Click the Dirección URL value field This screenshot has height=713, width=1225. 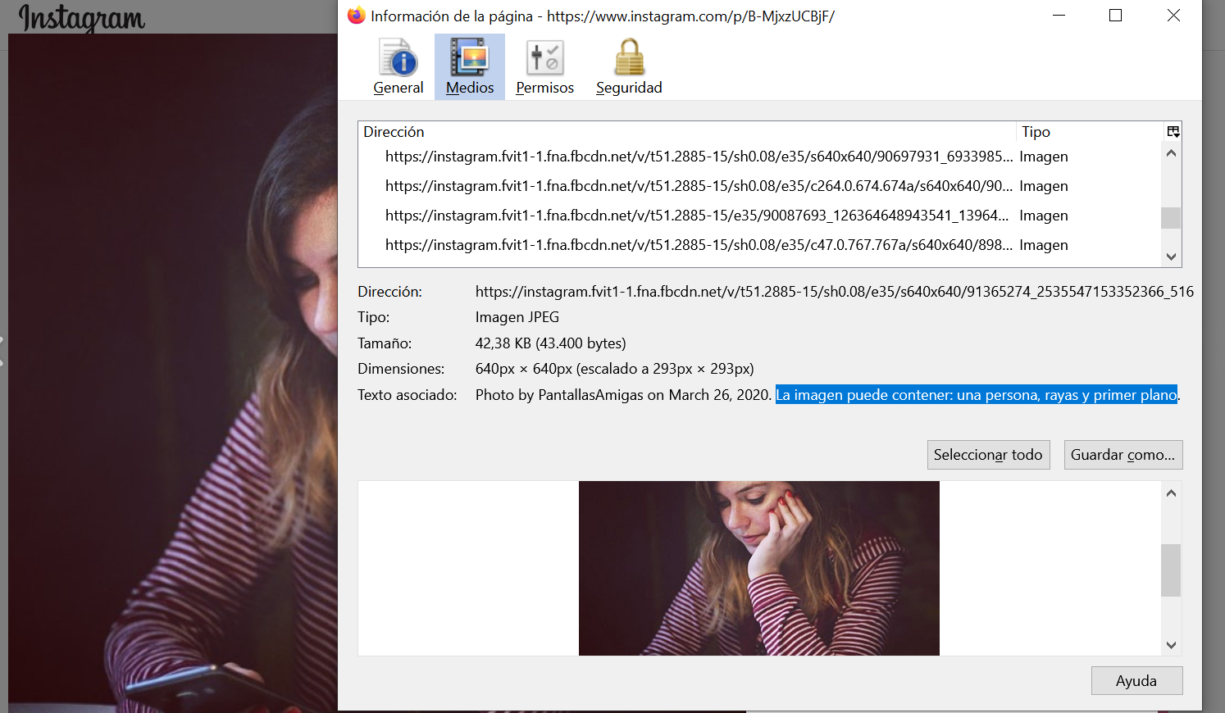point(835,292)
